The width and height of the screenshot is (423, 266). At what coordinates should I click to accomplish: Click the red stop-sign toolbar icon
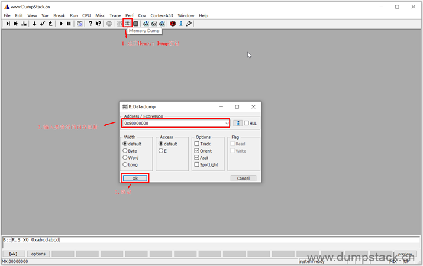173,24
